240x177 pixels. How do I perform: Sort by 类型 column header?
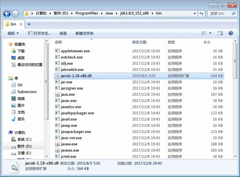click(x=171, y=42)
